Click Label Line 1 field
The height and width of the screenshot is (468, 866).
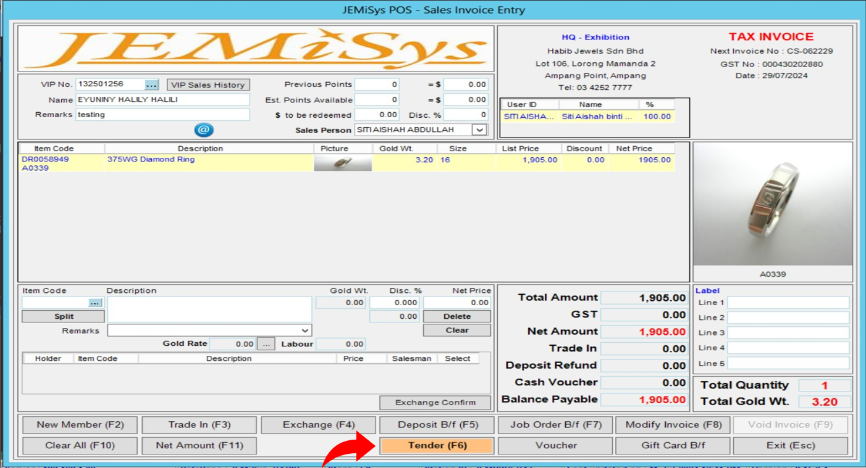[788, 303]
